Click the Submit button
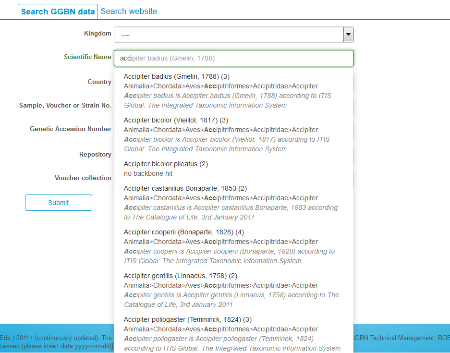Image resolution: width=450 pixels, height=353 pixels. pyautogui.click(x=59, y=203)
